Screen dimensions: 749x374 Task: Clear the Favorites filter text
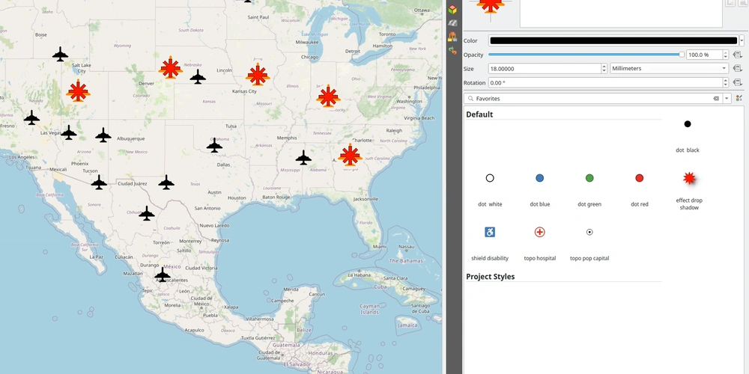click(x=716, y=98)
